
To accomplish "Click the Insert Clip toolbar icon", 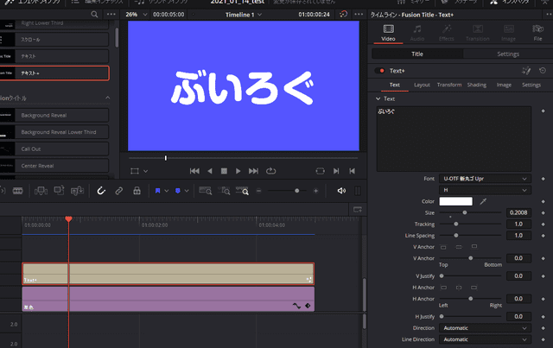I will pyautogui.click(x=41, y=191).
